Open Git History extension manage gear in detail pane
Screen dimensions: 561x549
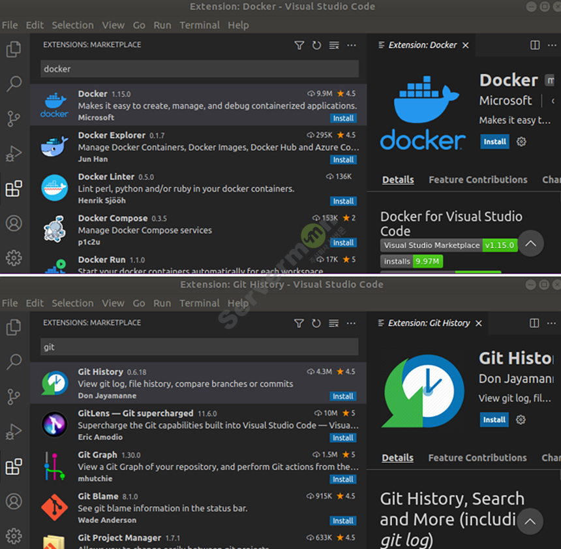[521, 420]
